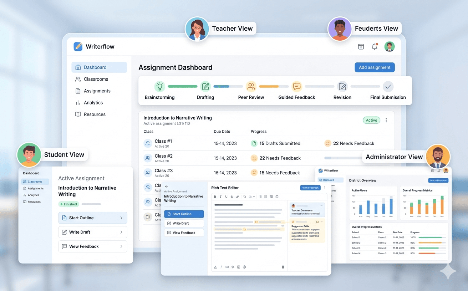Click the trash icon below the editor
Image resolution: width=468 pixels, height=291 pixels.
coord(283,267)
